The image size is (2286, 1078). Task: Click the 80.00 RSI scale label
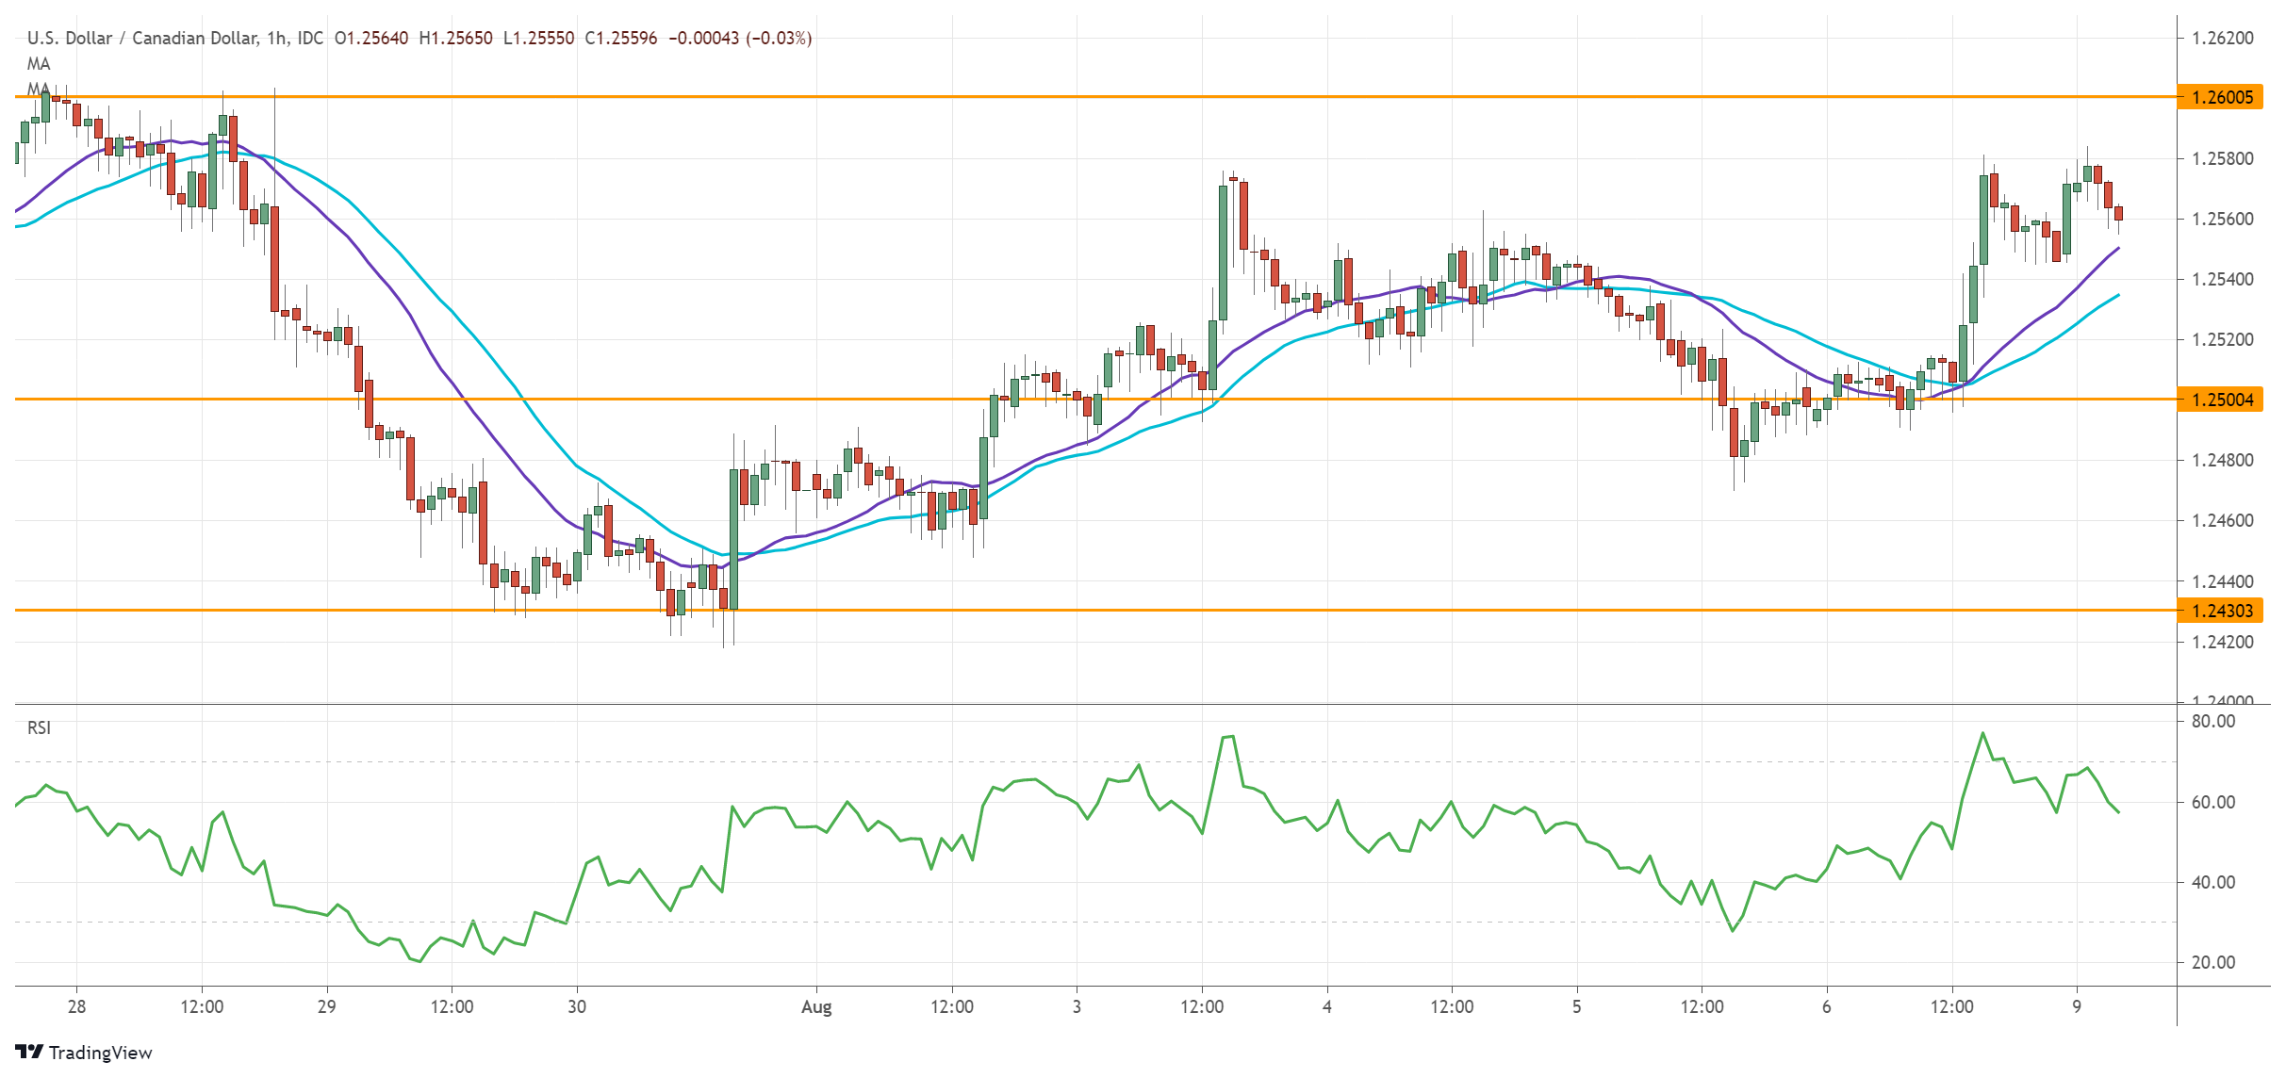2212,721
